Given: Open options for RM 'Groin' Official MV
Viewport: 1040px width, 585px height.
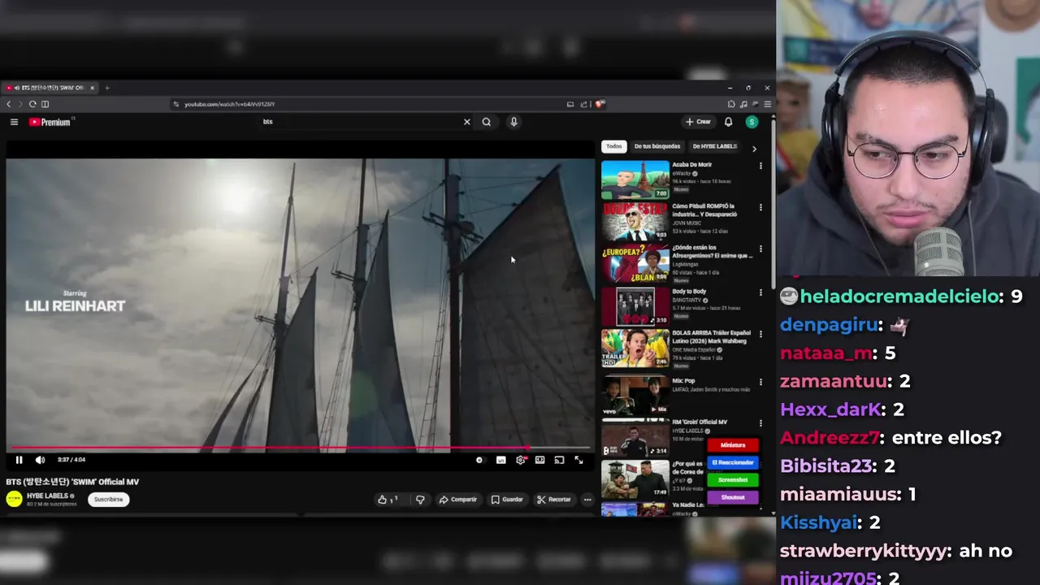Looking at the screenshot, I should point(760,423).
